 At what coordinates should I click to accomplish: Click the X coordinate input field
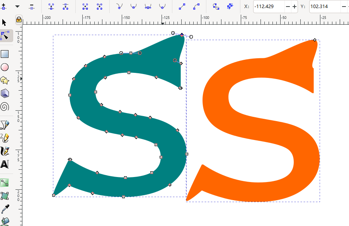269,7
